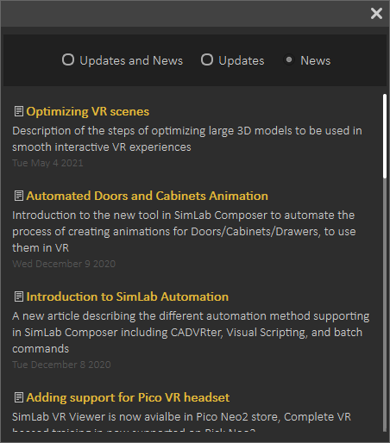
Task: Click the document icon beside Optimizing VR scenes
Action: click(x=19, y=111)
